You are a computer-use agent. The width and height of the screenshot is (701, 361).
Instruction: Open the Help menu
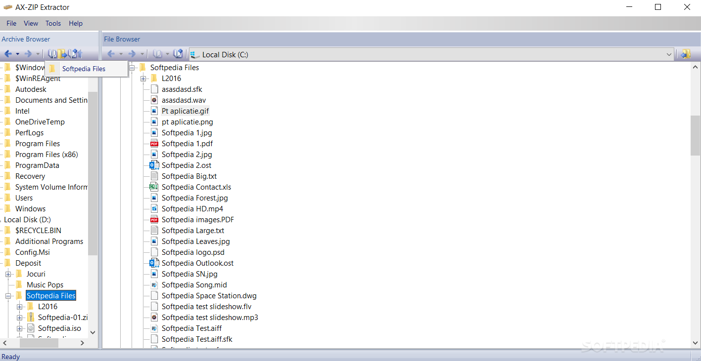76,23
